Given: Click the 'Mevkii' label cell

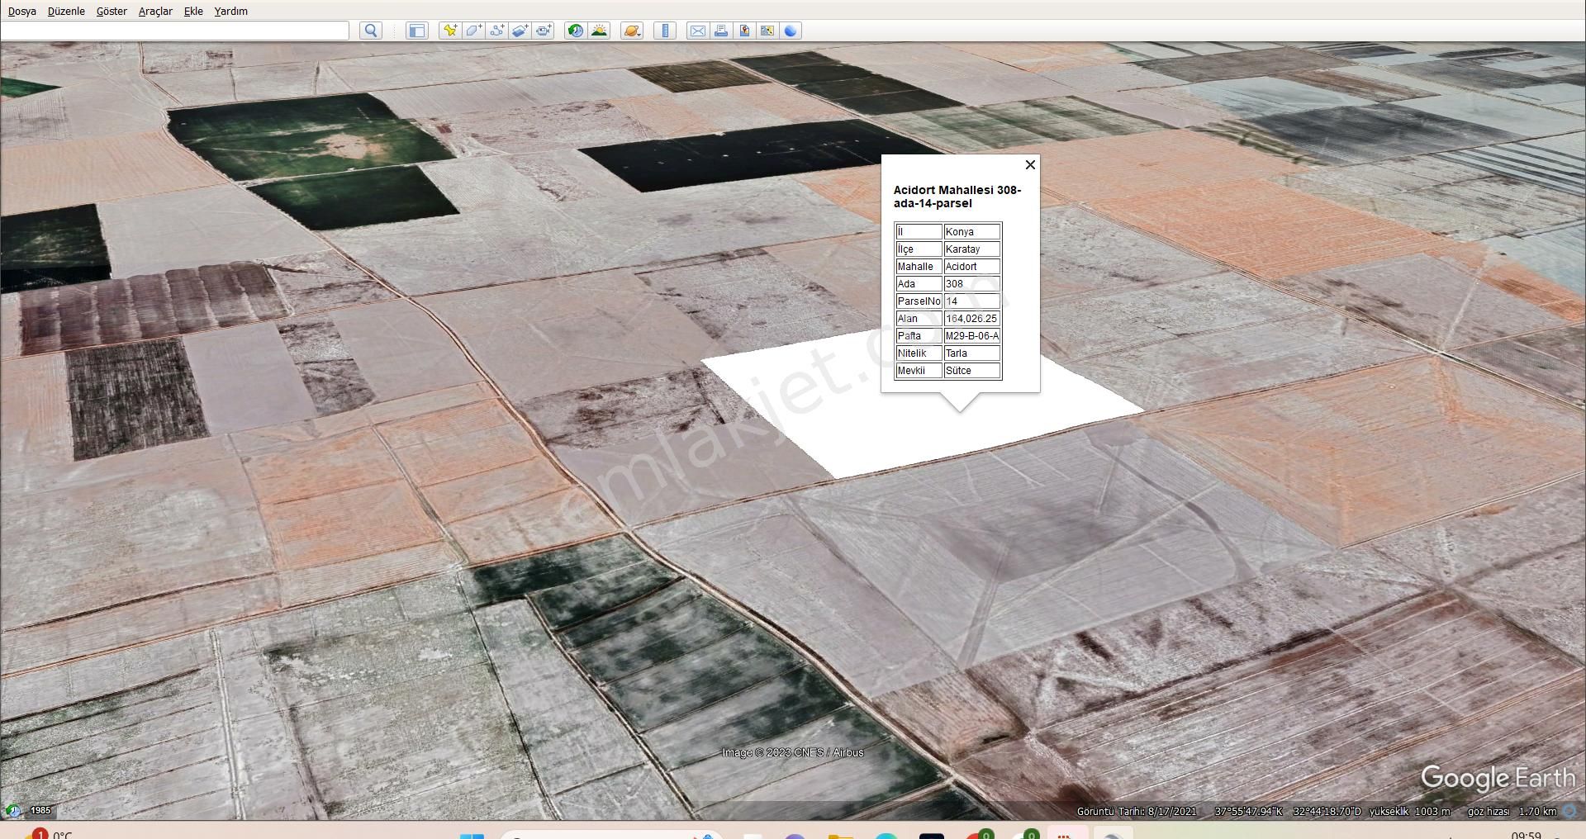Looking at the screenshot, I should click(919, 371).
